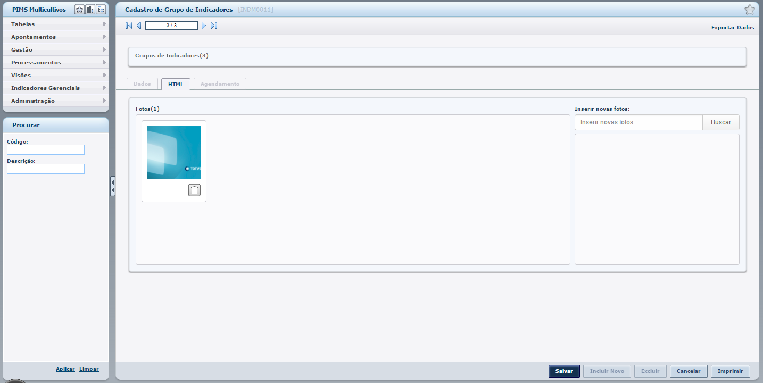This screenshot has width=763, height=383.
Task: Open the bar chart icon beside PIMS Multicultivos
Action: tap(90, 10)
